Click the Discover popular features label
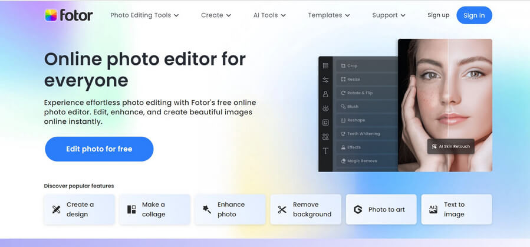 (x=79, y=186)
